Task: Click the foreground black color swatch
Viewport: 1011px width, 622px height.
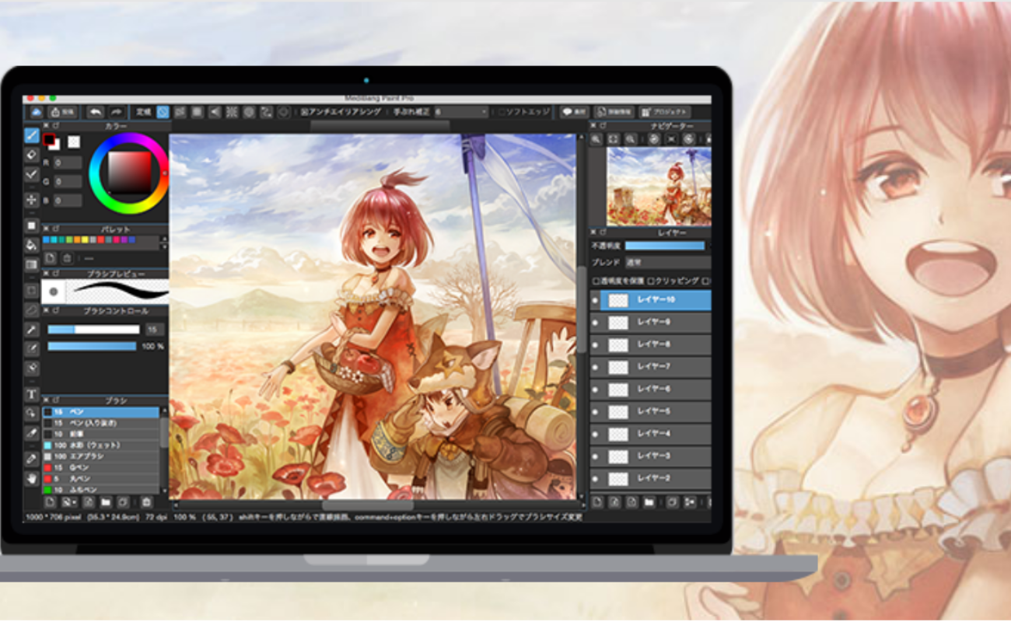Action: [x=49, y=139]
